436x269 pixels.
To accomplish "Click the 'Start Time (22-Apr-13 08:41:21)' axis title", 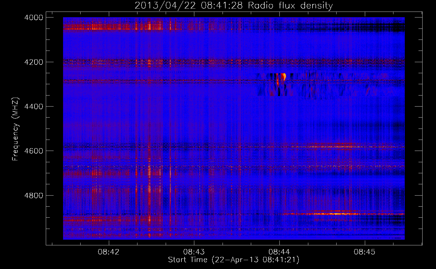I will (x=234, y=260).
